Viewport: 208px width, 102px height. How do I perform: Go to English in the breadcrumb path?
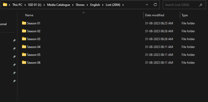[x=95, y=5]
